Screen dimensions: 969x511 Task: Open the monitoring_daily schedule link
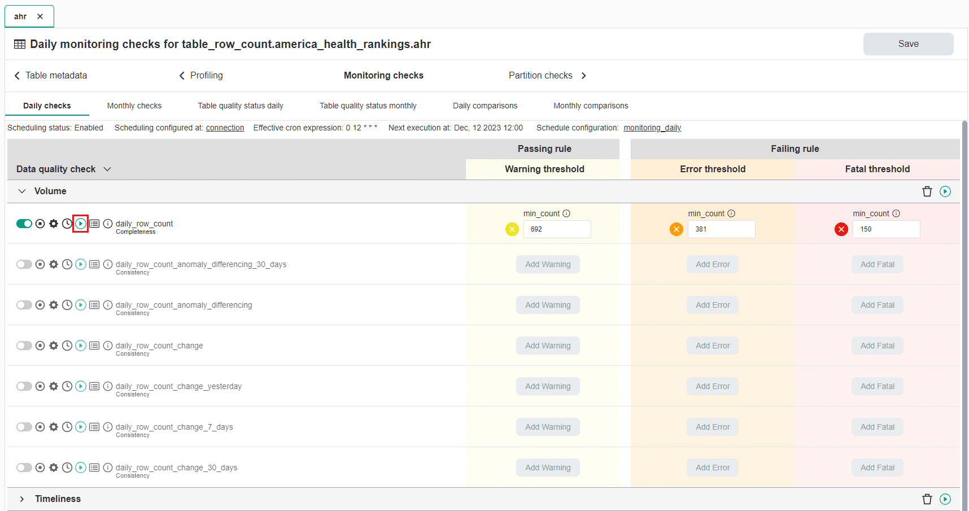click(x=652, y=128)
